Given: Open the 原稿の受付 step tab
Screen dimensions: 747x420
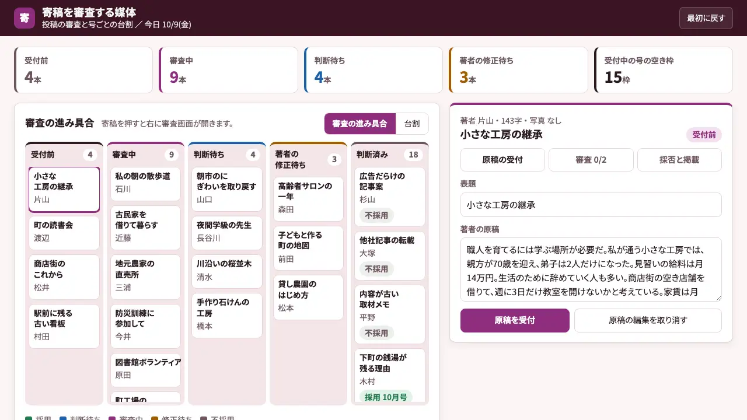Looking at the screenshot, I should [x=502, y=160].
